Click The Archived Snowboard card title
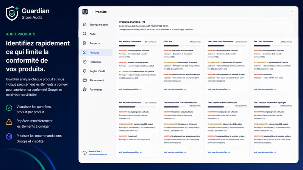303x170 pixels. pyautogui.click(x=130, y=102)
